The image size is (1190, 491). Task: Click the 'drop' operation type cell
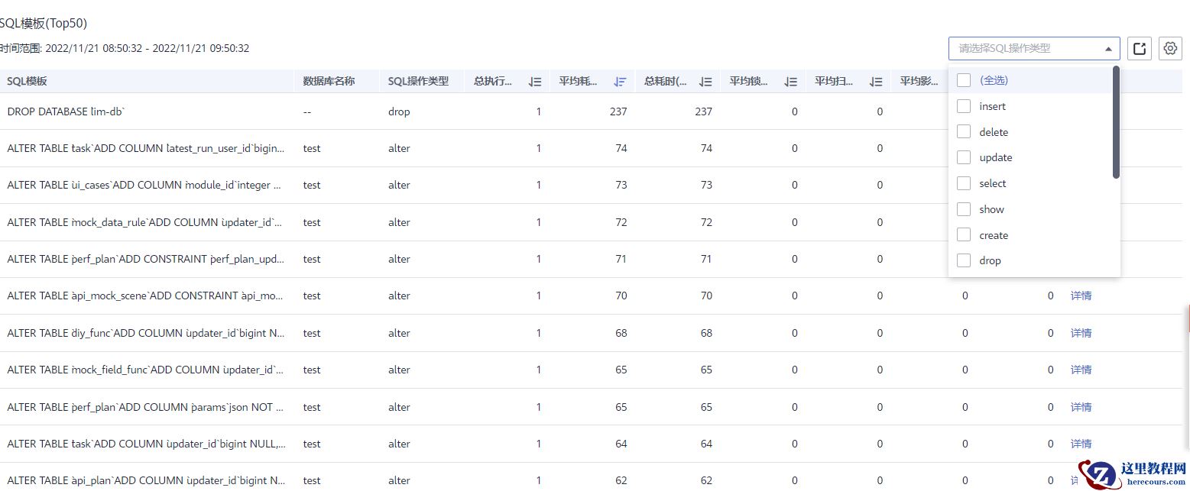399,111
